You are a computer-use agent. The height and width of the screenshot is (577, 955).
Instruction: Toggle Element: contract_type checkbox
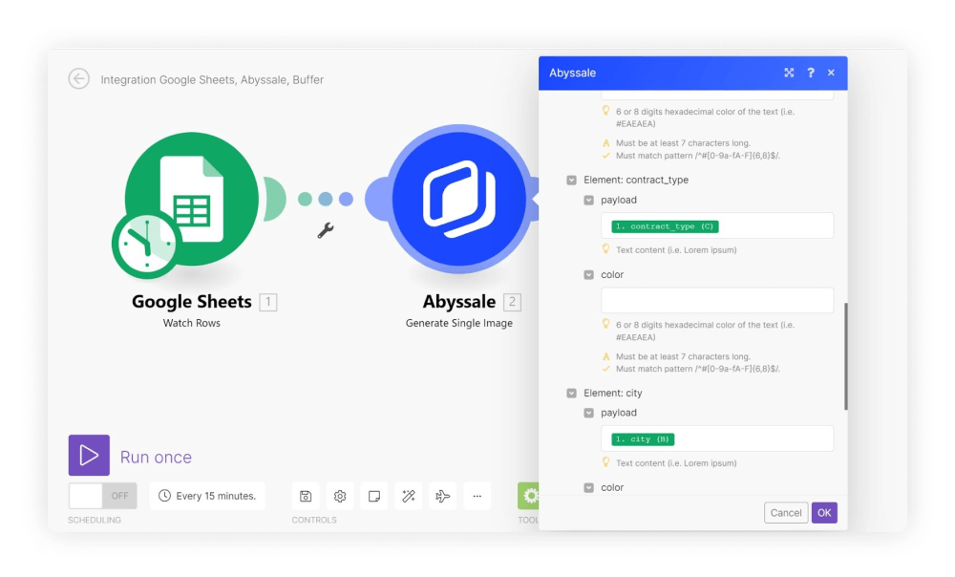(571, 180)
